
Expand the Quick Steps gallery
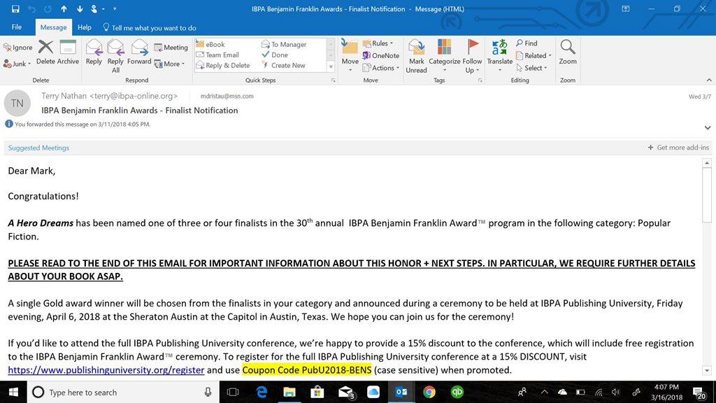pyautogui.click(x=331, y=66)
